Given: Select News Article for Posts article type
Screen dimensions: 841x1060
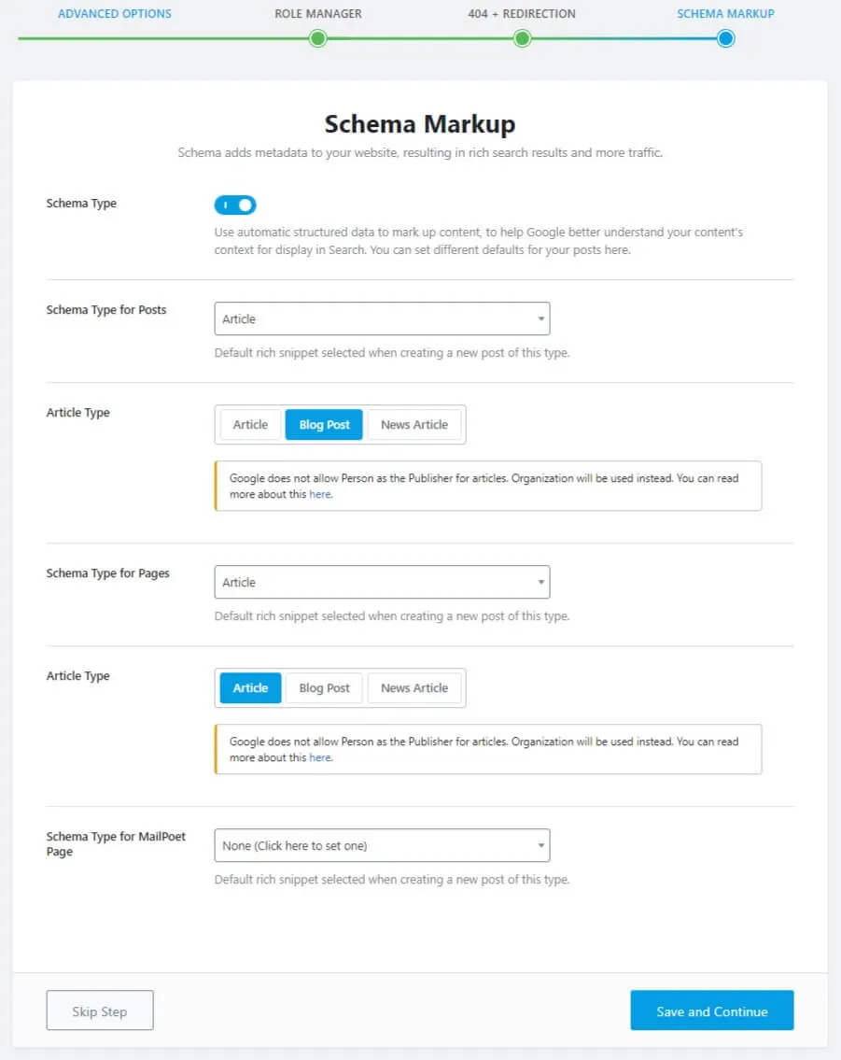Looking at the screenshot, I should click(414, 425).
